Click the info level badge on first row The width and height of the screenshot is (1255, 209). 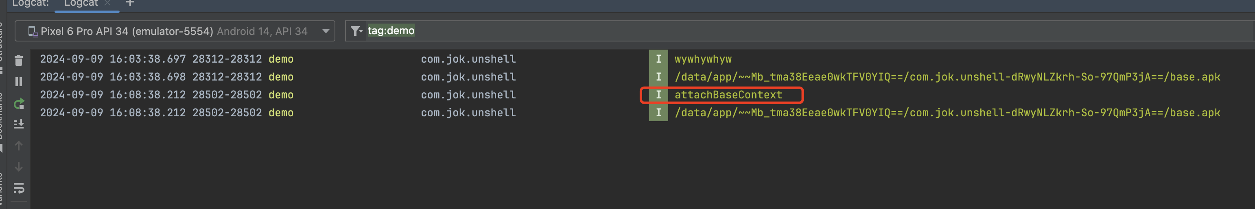(658, 59)
